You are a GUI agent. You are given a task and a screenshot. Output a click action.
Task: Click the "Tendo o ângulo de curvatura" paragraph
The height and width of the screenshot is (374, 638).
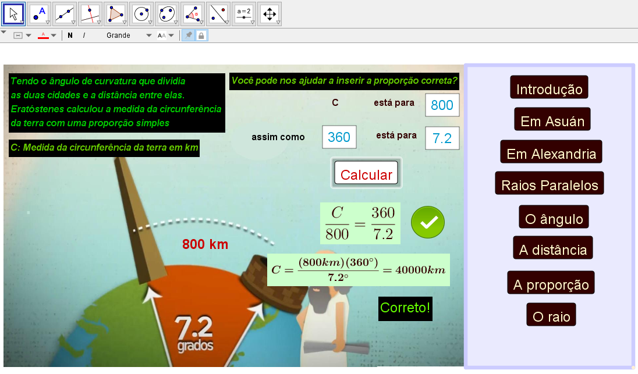pyautogui.click(x=117, y=102)
